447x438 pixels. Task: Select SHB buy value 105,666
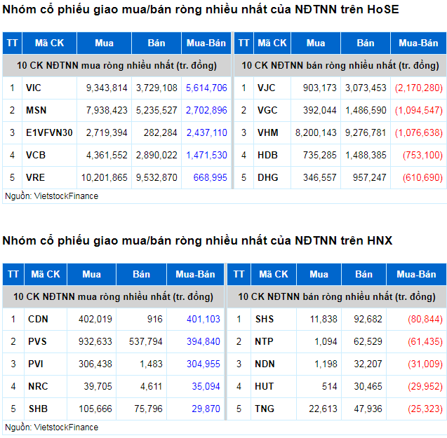(95, 409)
